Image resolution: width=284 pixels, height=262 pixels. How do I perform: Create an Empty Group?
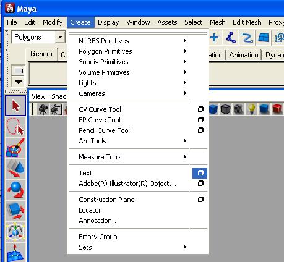pyautogui.click(x=98, y=237)
